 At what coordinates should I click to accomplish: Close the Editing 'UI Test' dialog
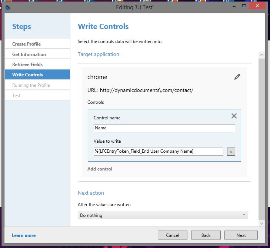click(257, 6)
